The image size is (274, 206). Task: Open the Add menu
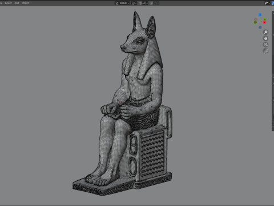click(x=17, y=3)
